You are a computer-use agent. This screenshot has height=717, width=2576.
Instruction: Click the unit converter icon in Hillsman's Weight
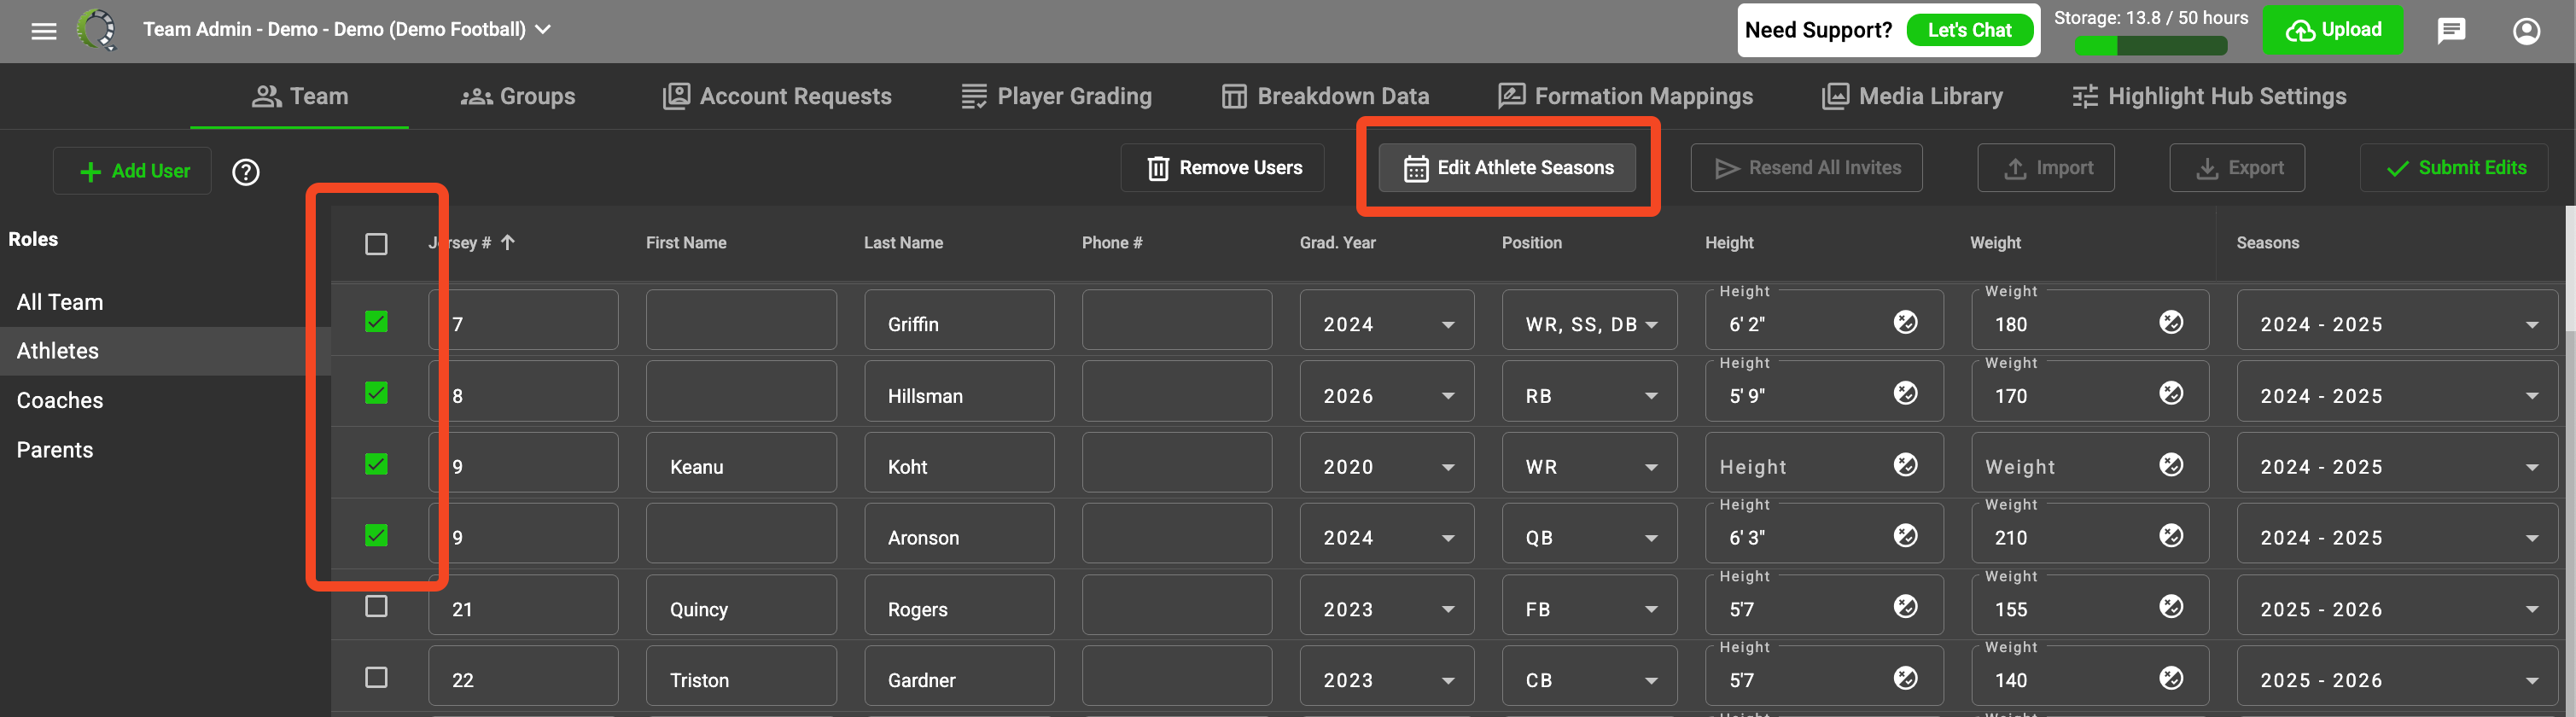pyautogui.click(x=2170, y=393)
